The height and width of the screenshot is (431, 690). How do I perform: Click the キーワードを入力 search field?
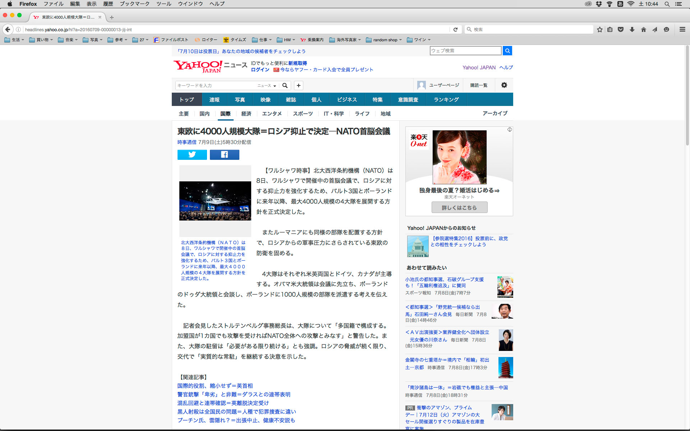point(216,85)
